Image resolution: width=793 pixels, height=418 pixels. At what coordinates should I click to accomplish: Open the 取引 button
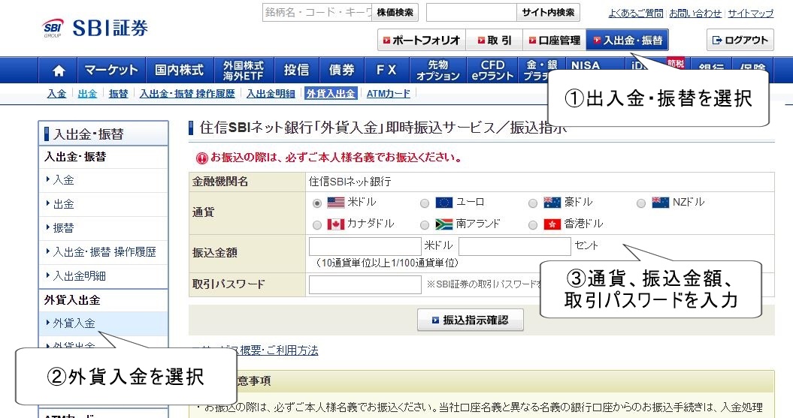[x=494, y=41]
